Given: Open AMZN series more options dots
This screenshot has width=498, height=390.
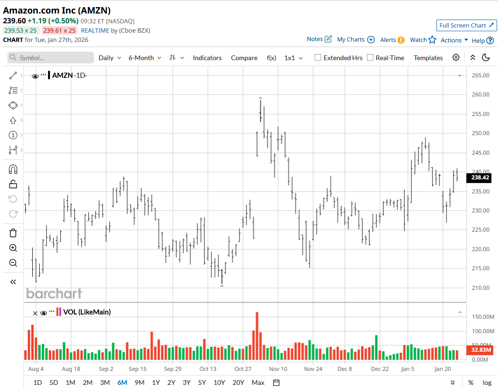Looking at the screenshot, I should [x=43, y=75].
